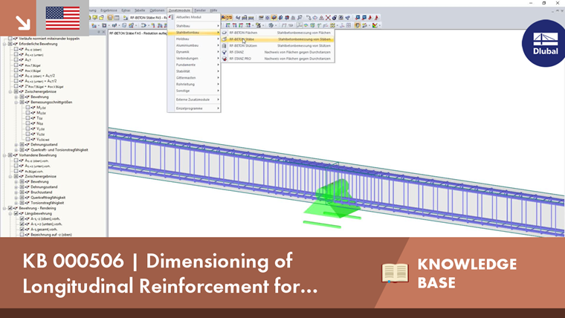Open the Externe Zusatzmodule submenu
Viewport: 565px width, 318px height.
(x=194, y=100)
